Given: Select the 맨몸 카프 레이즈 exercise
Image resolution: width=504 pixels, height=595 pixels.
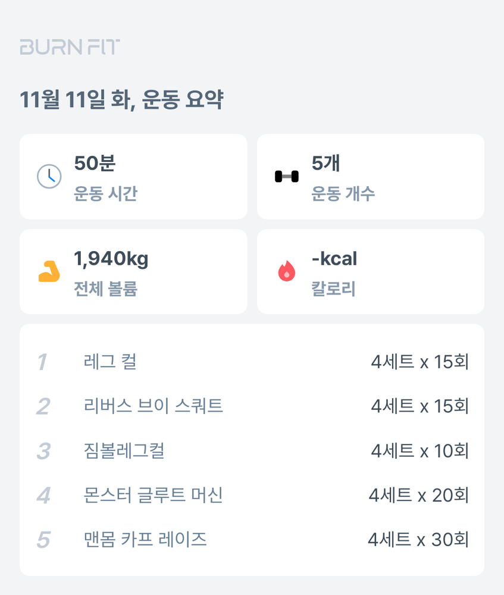Looking at the screenshot, I should point(146,540).
